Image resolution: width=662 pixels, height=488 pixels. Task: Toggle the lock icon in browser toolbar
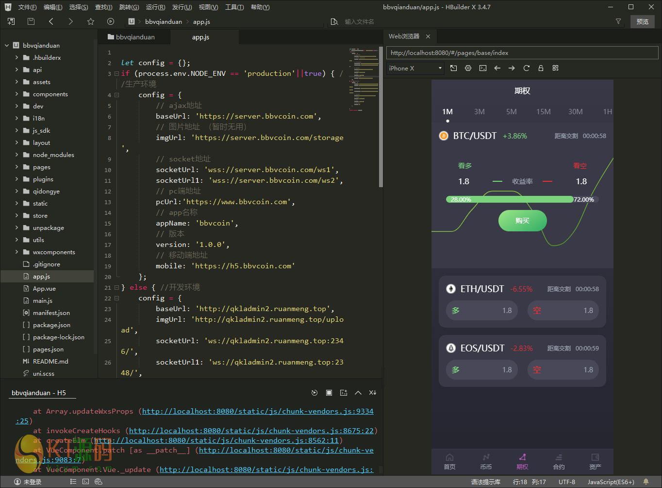point(541,68)
